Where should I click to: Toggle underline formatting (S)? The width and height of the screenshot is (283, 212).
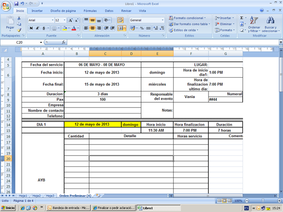tap(43, 28)
